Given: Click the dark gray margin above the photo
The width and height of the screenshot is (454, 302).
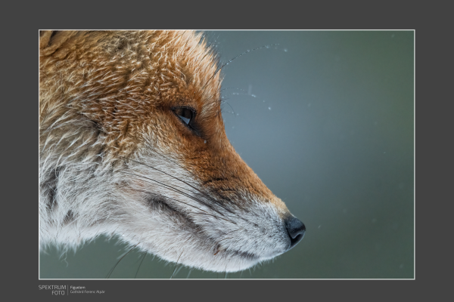Looking at the screenshot, I should click(x=227, y=15).
